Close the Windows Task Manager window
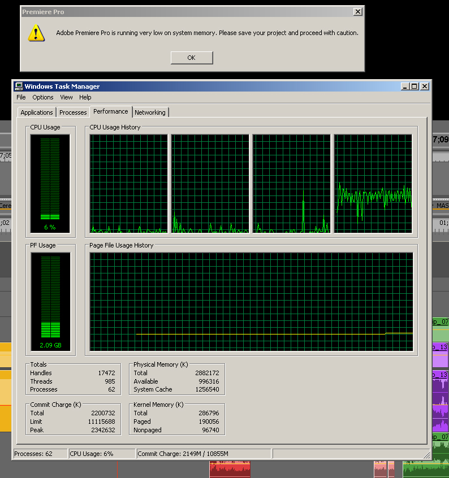449x478 pixels. (x=425, y=86)
